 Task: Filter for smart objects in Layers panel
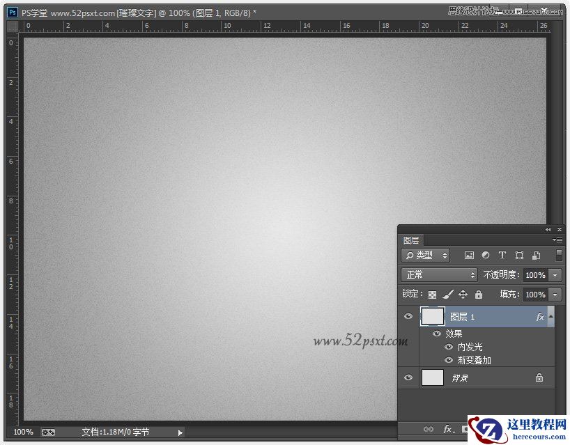point(536,255)
